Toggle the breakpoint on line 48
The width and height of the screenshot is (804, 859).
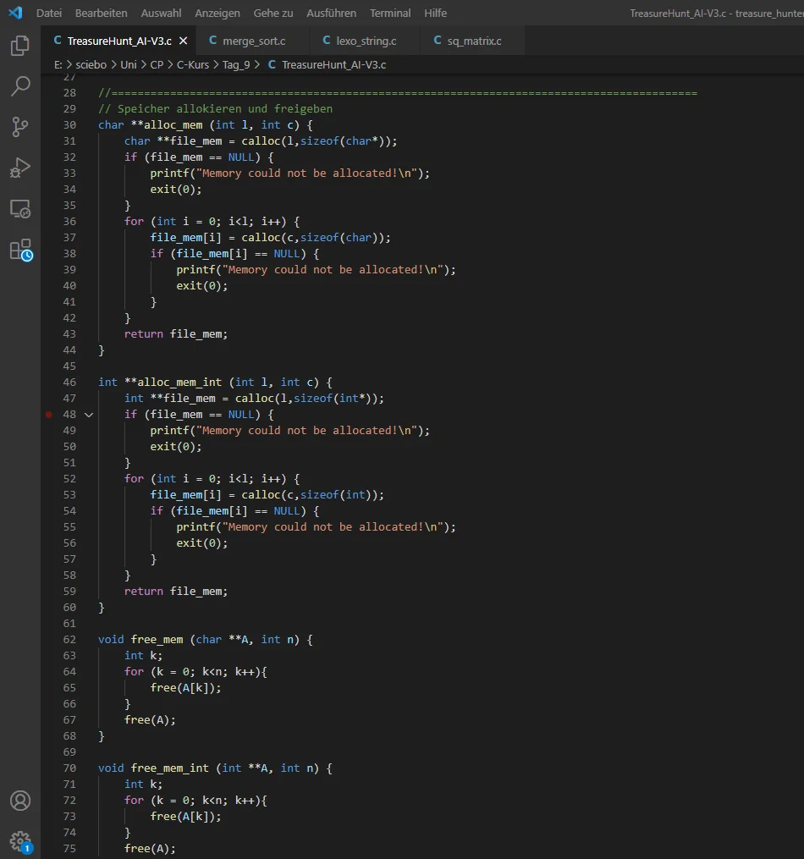point(48,415)
